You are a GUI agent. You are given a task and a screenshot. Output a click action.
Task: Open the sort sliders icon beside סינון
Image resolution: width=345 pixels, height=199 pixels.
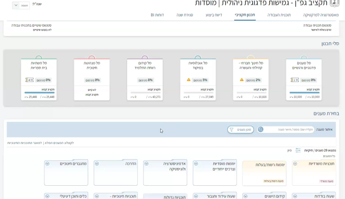click(x=298, y=150)
